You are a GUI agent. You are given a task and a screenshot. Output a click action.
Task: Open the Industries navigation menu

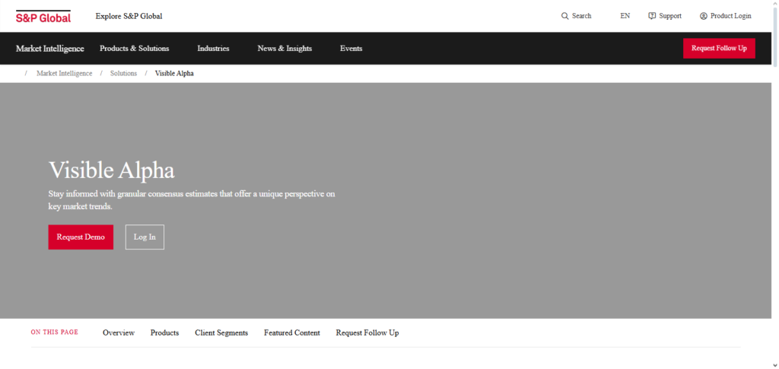pyautogui.click(x=213, y=49)
